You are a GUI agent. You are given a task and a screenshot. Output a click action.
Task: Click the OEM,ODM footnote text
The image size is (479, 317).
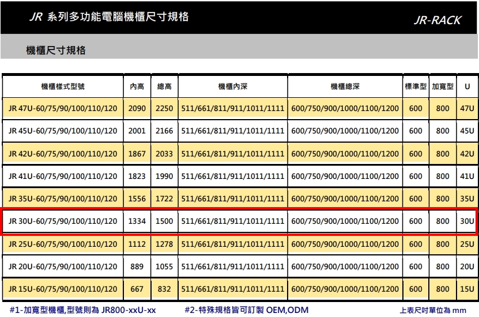tap(286, 310)
